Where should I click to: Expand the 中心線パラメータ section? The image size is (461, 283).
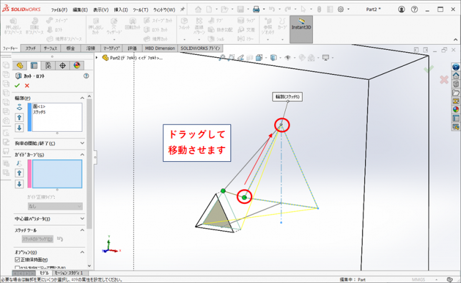point(81,219)
